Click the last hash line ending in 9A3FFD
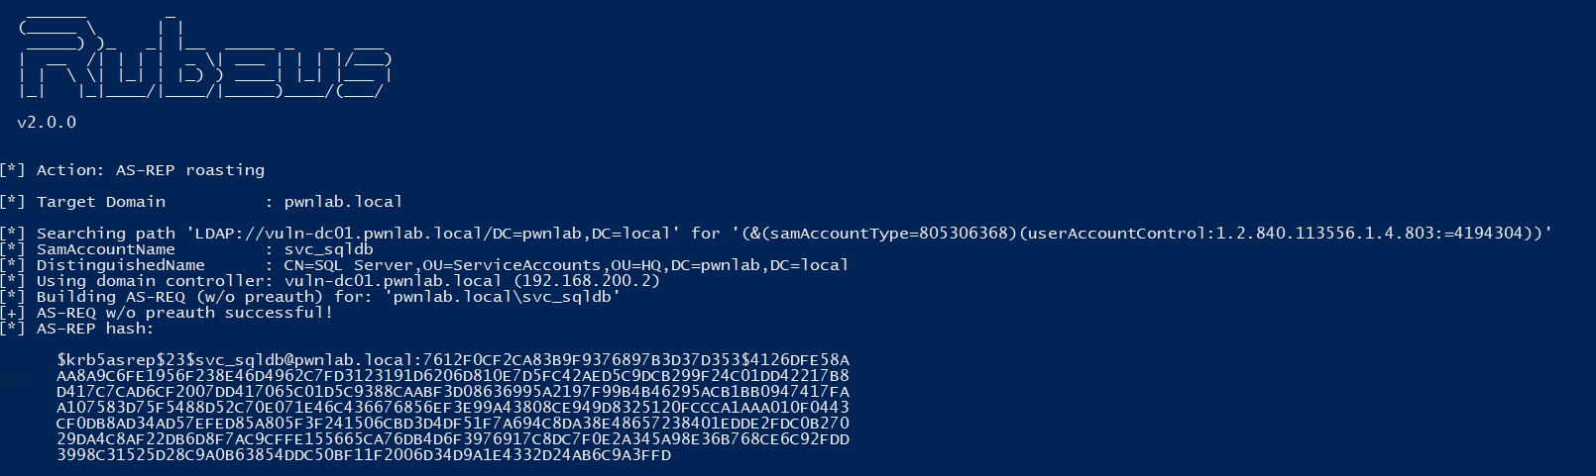 [x=364, y=455]
